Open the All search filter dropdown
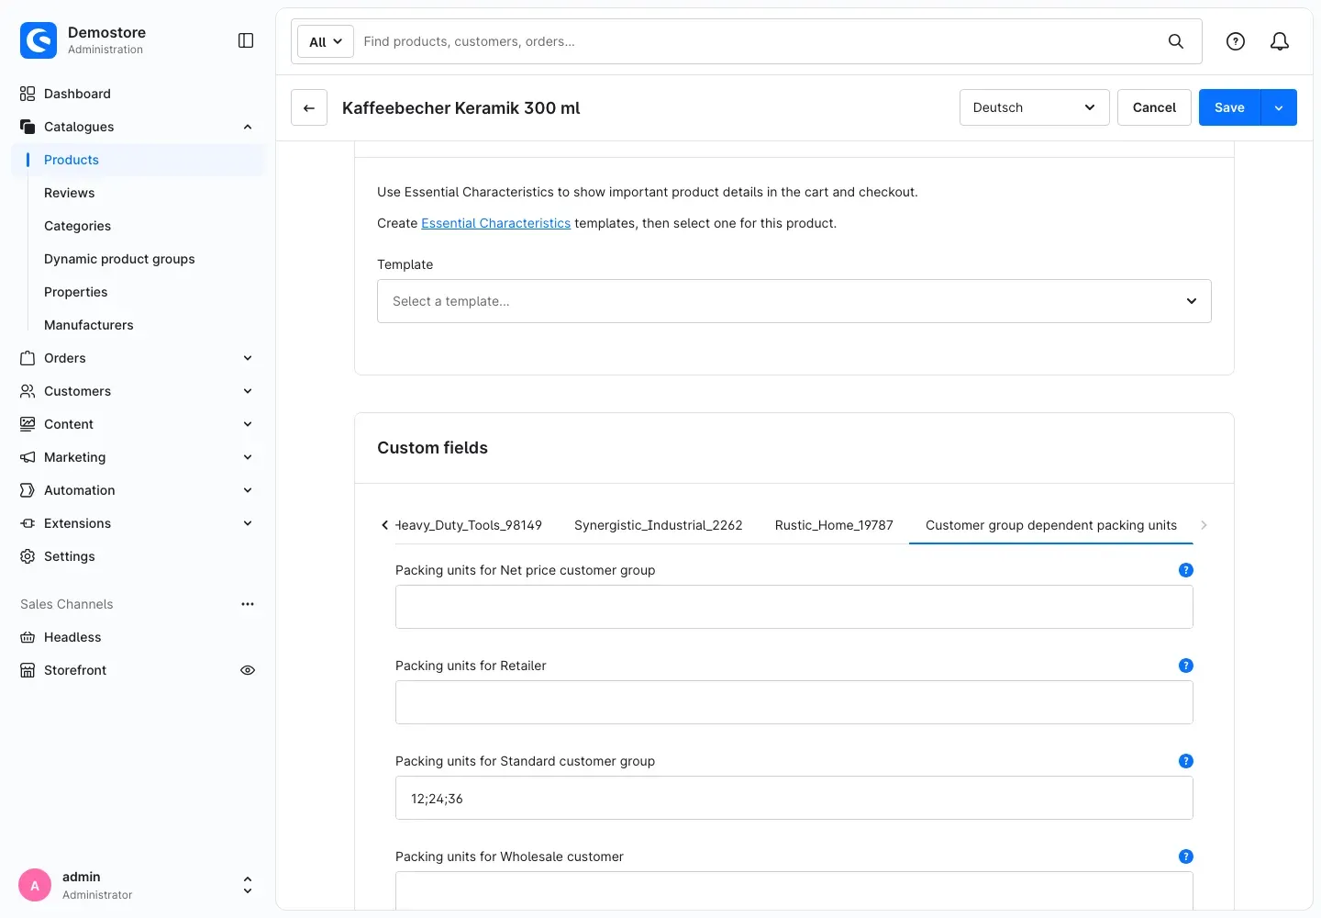The height and width of the screenshot is (918, 1321). click(326, 41)
